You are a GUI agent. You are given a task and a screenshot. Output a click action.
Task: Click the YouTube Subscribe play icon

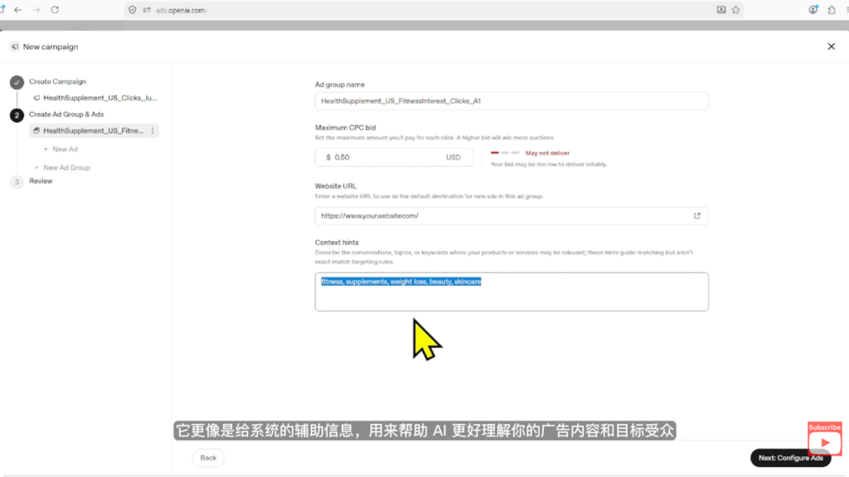point(825,442)
